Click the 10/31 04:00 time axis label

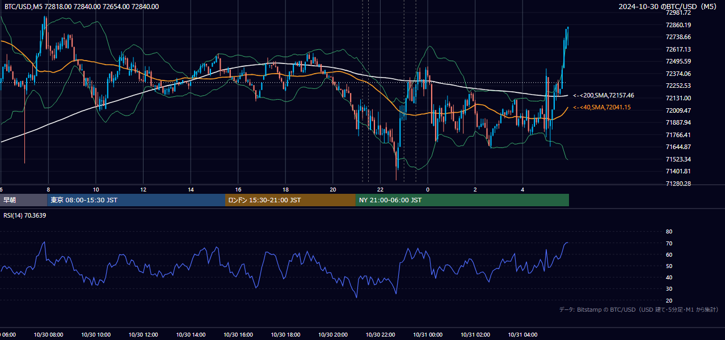coord(522,335)
